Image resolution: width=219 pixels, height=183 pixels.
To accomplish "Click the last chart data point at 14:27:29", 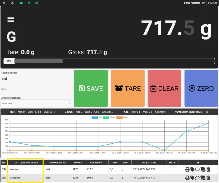I will point(208,123).
